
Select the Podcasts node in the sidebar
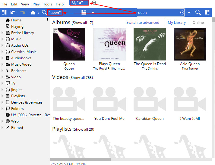coord(18,71)
